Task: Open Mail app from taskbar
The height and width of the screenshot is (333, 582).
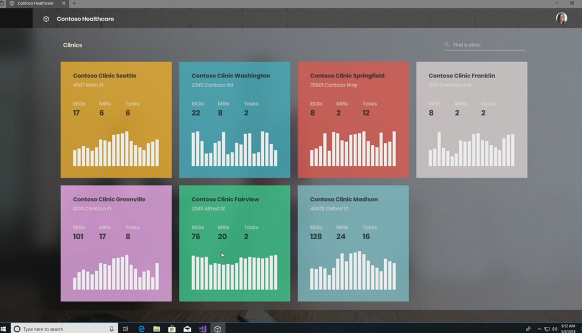Action: pos(187,329)
